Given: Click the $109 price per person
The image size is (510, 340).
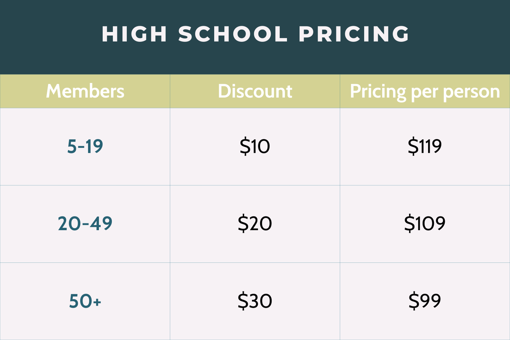Looking at the screenshot, I should click(x=425, y=224).
